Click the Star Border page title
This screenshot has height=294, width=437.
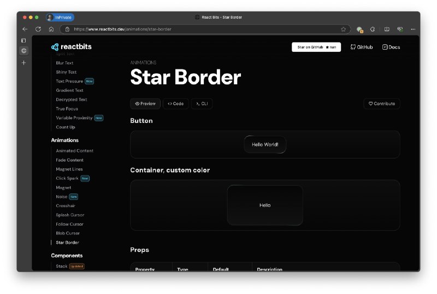tap(186, 77)
